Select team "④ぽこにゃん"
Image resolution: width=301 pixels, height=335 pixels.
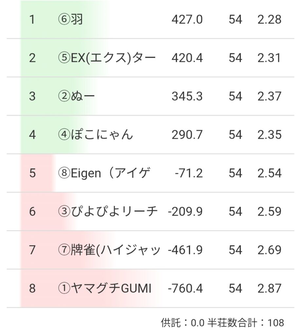[96, 135]
